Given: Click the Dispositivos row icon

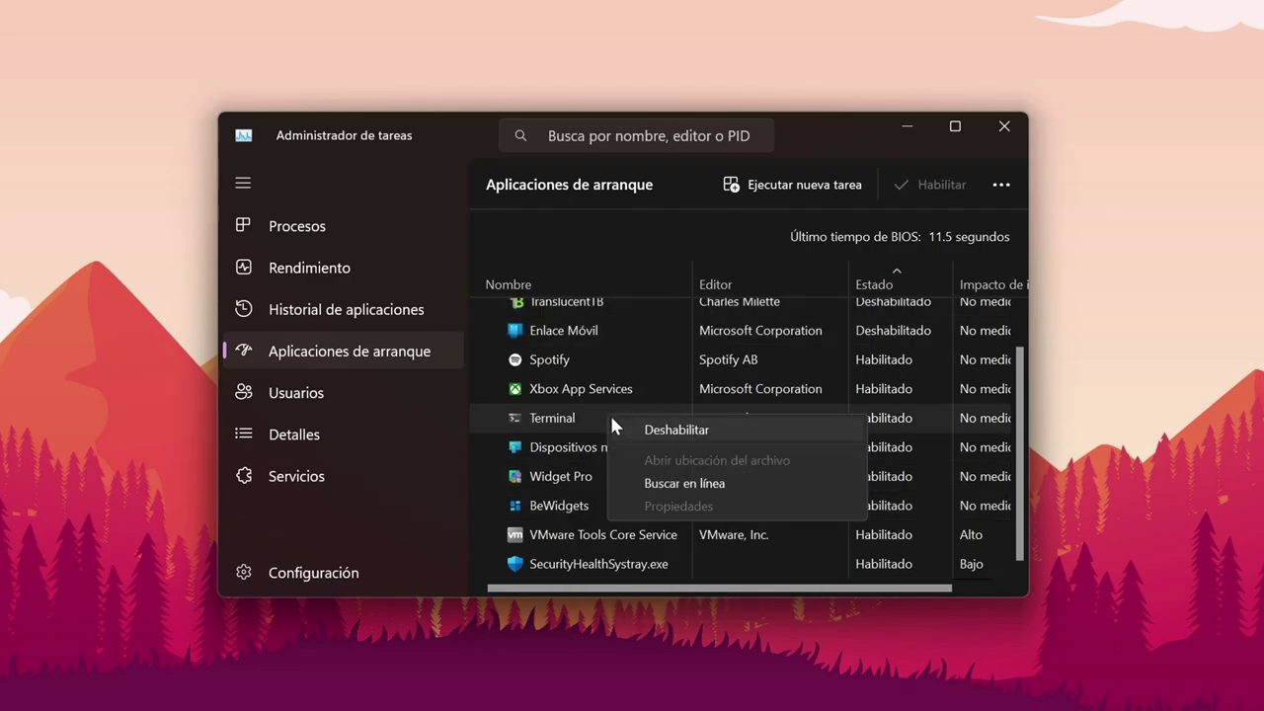Looking at the screenshot, I should pos(514,446).
